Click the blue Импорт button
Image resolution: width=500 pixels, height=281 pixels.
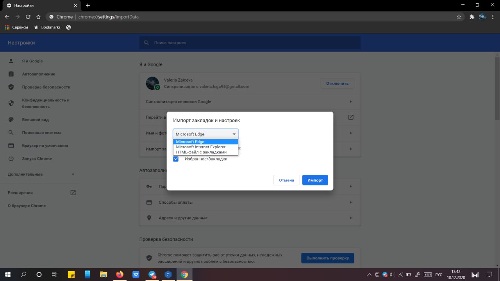pos(315,180)
